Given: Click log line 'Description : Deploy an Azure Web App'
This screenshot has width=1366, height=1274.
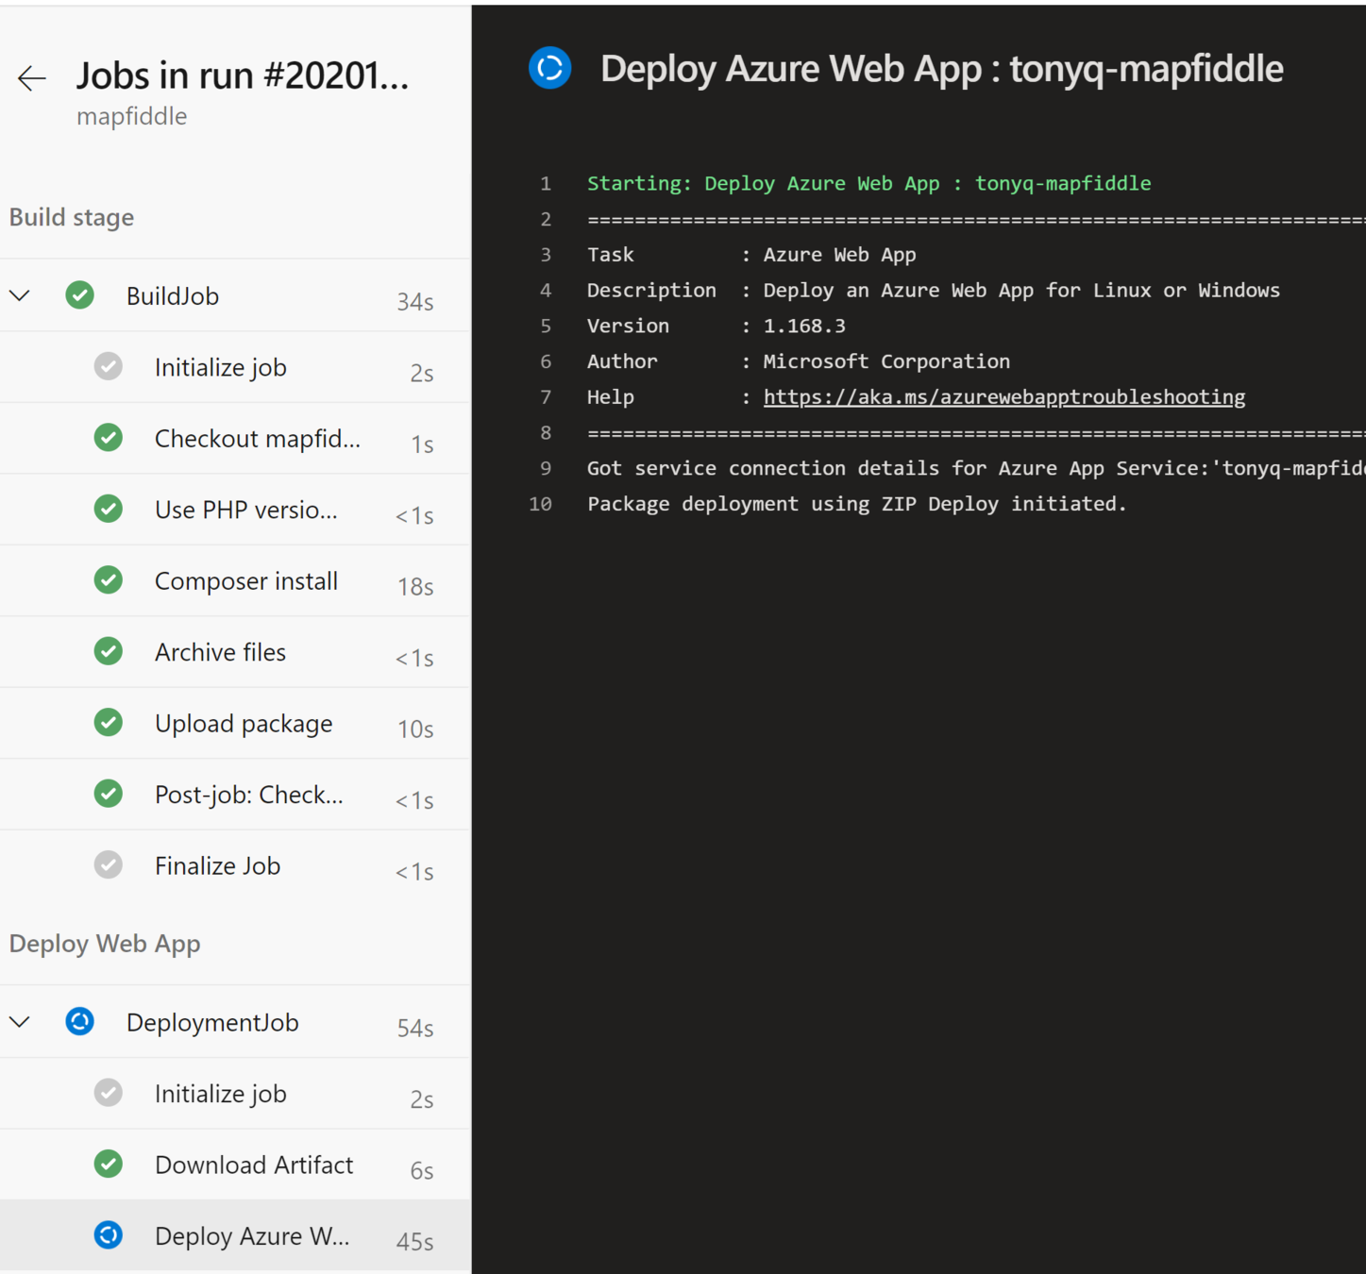Looking at the screenshot, I should [x=934, y=291].
